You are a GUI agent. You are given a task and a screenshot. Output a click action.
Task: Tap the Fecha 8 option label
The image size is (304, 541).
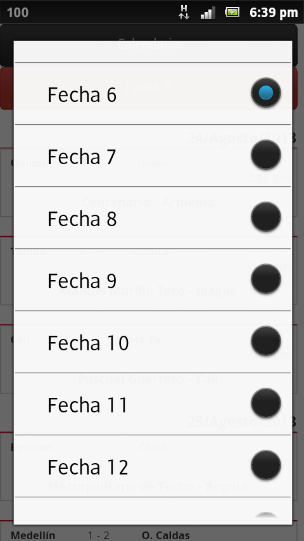(x=82, y=219)
